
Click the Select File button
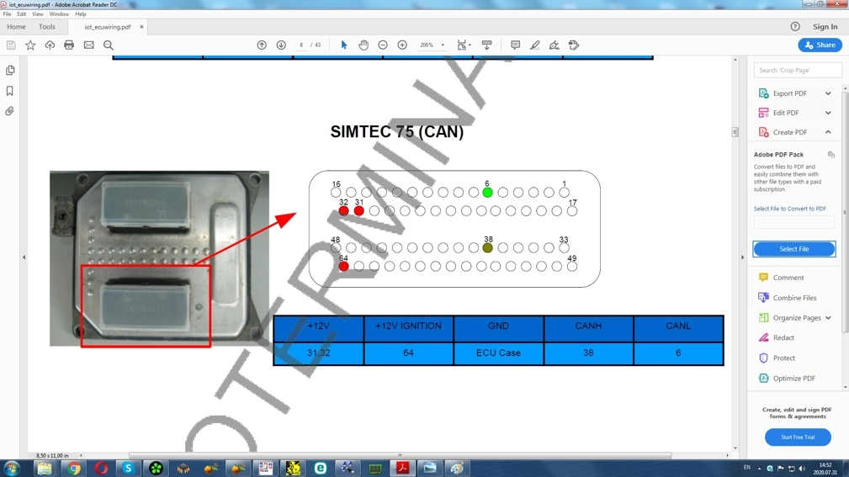(793, 248)
